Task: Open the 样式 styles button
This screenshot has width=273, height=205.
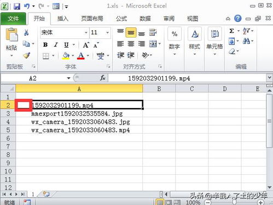Action: [195, 41]
